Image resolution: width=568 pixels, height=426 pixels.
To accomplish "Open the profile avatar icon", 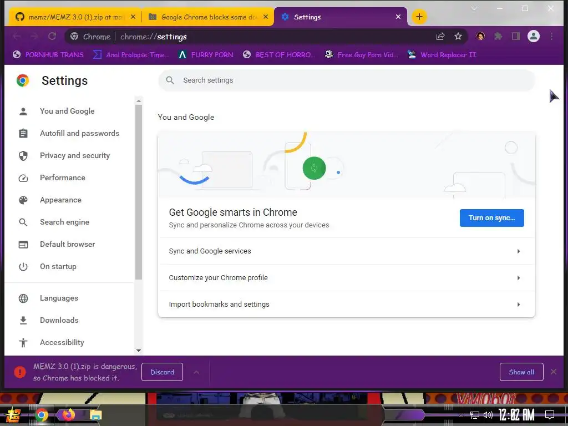I will (x=533, y=36).
